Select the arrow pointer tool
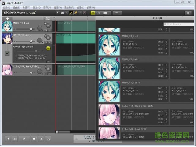 click(58, 13)
